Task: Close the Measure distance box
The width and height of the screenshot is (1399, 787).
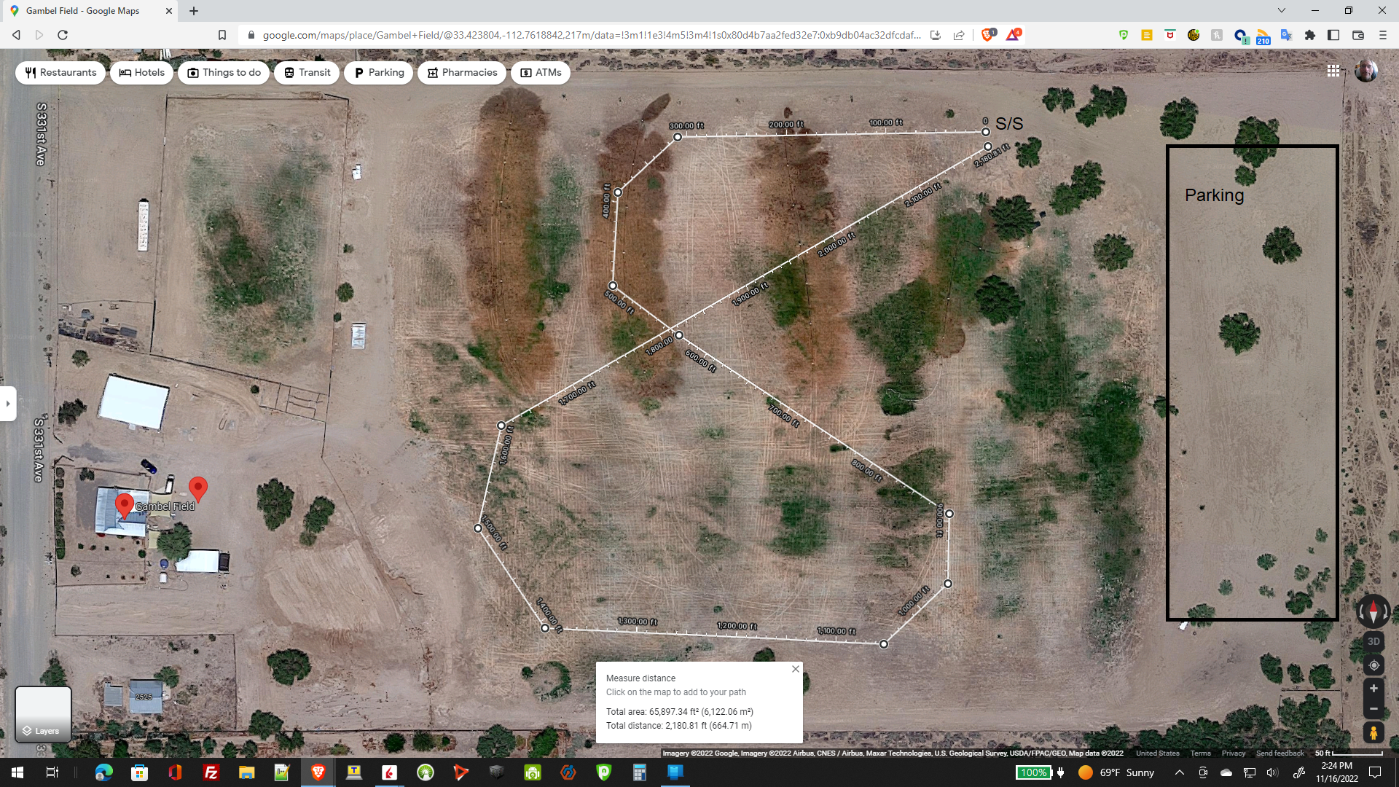Action: [796, 669]
